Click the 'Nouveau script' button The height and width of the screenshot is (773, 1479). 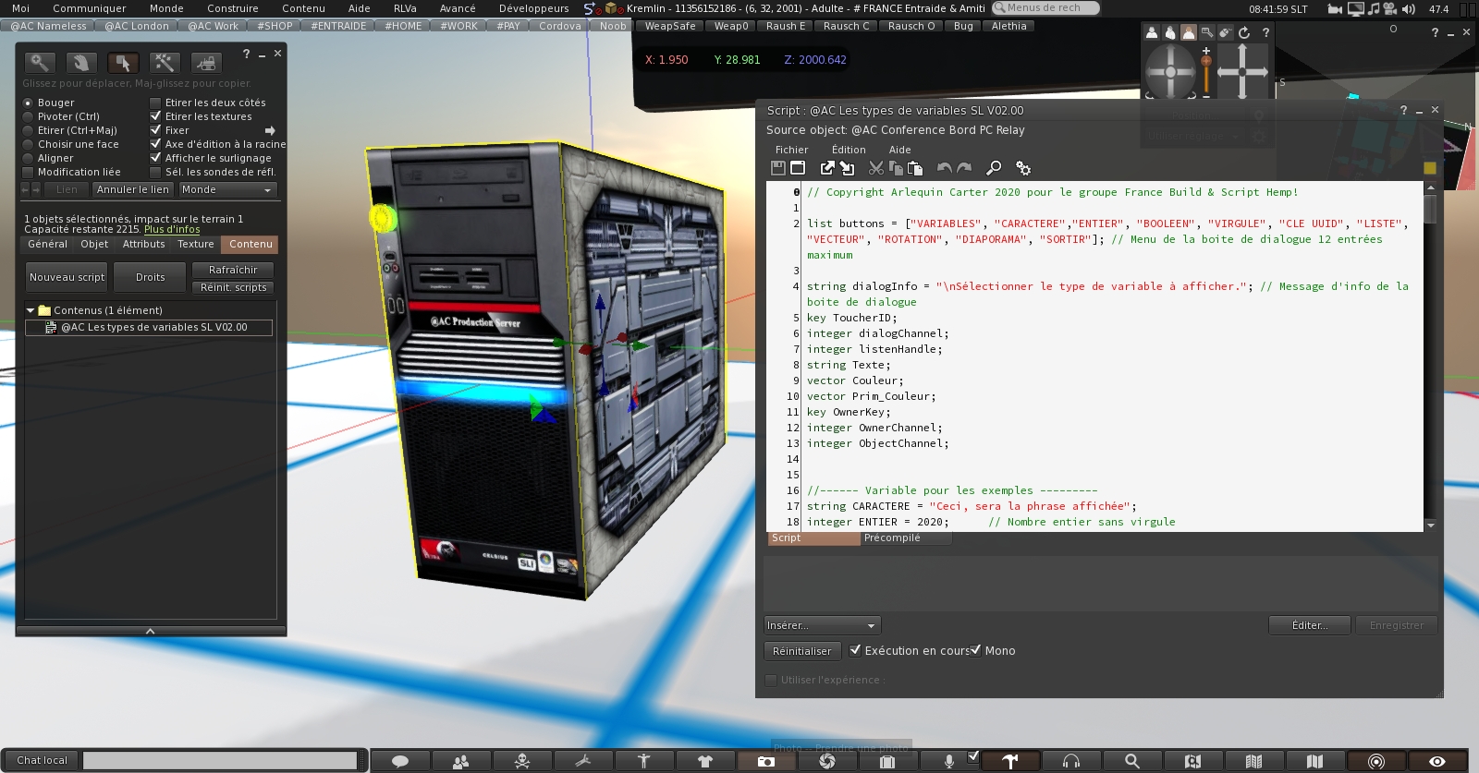pyautogui.click(x=67, y=277)
